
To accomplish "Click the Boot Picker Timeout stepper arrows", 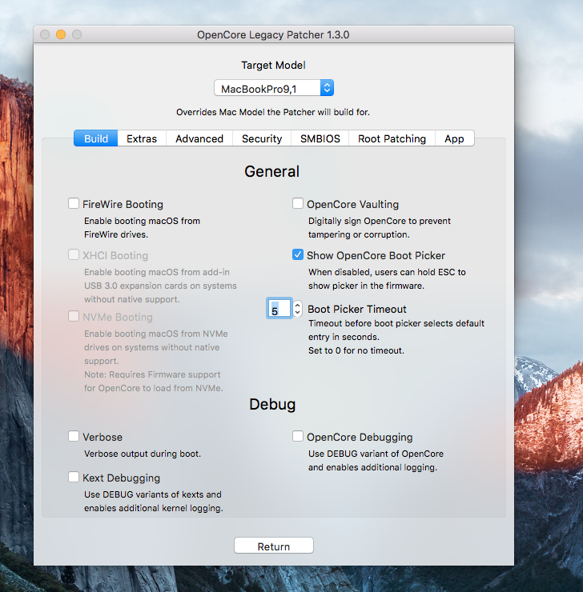I will point(298,309).
